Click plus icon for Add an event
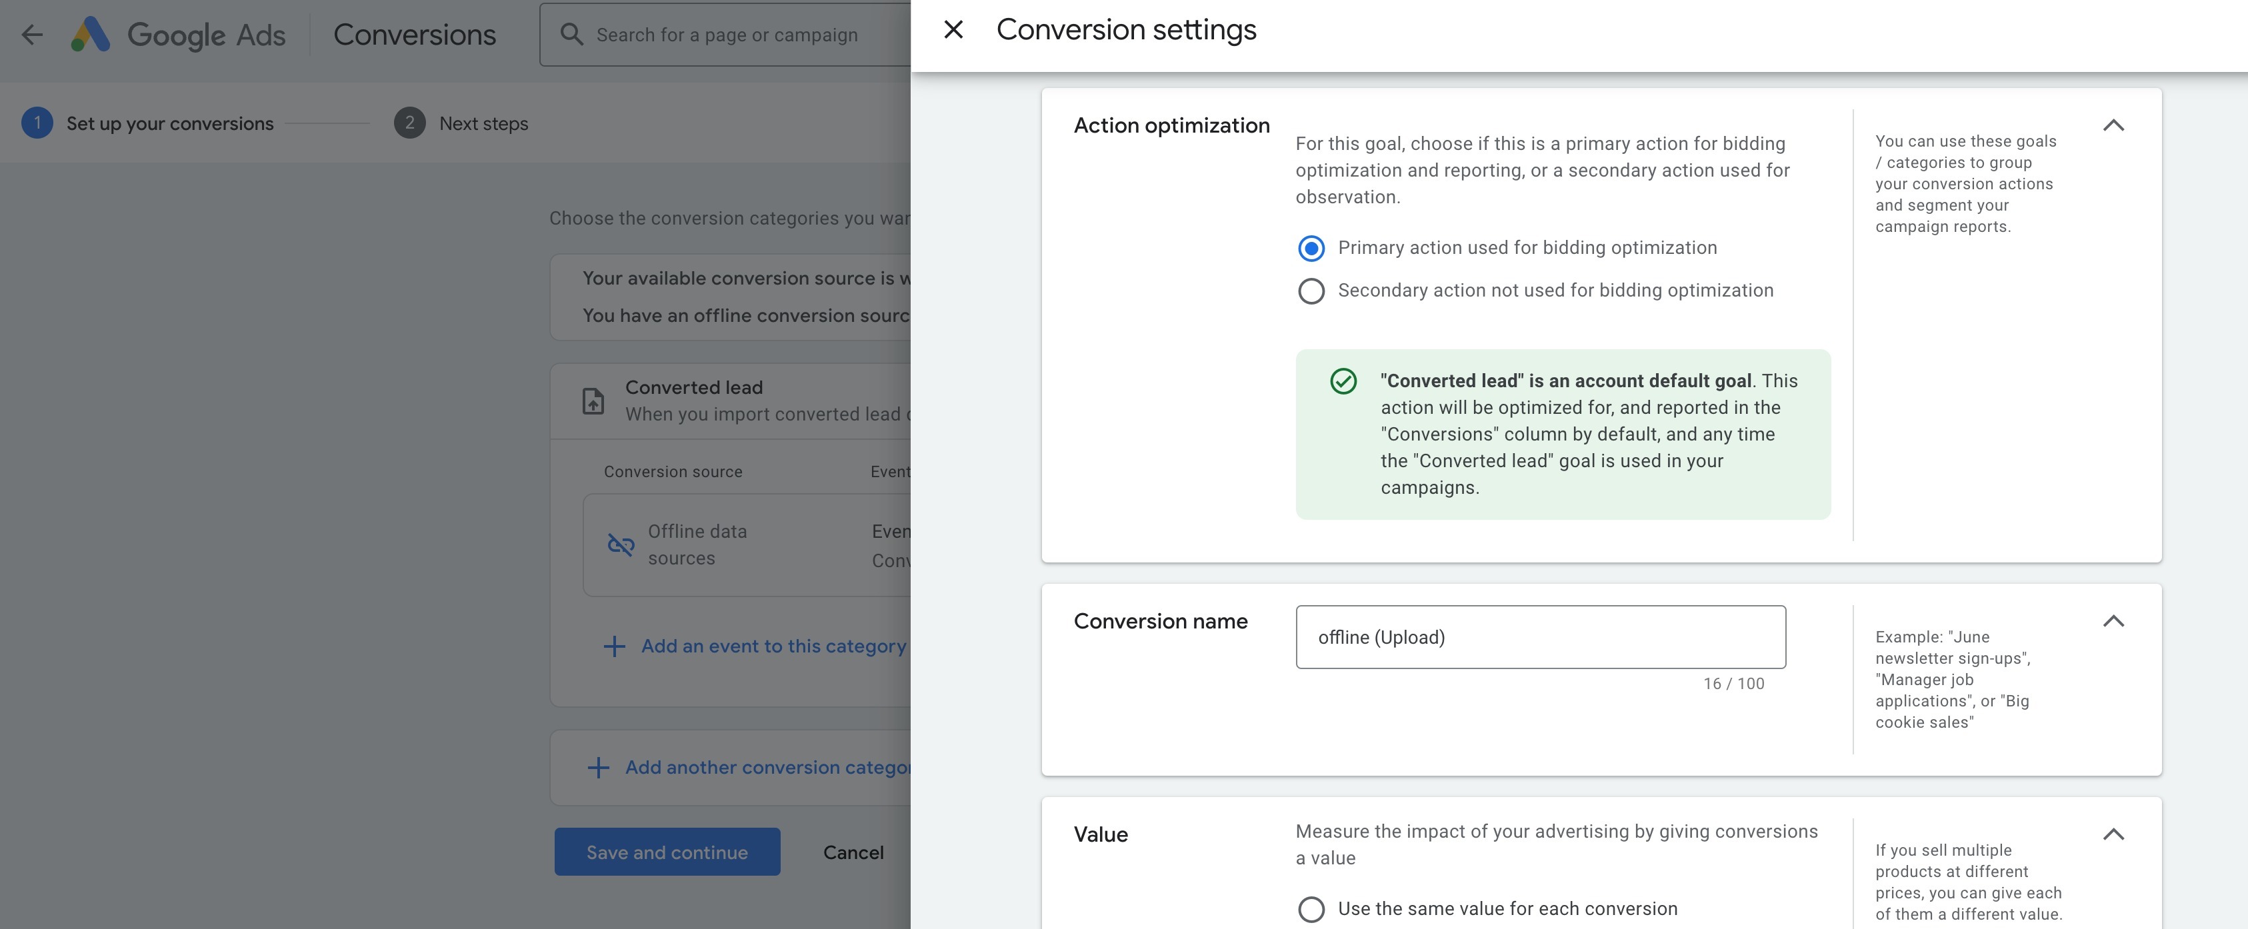The width and height of the screenshot is (2248, 929). (x=615, y=646)
